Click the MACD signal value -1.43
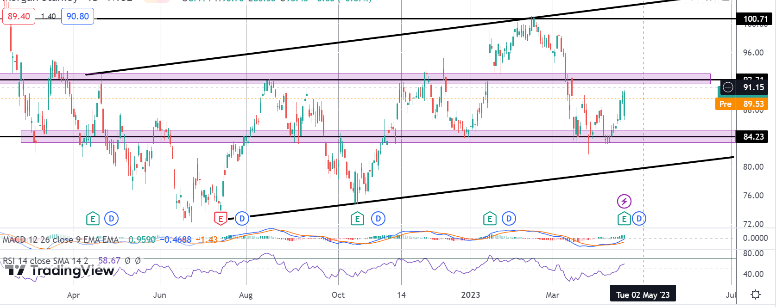This screenshot has height=307, width=776. pos(207,239)
